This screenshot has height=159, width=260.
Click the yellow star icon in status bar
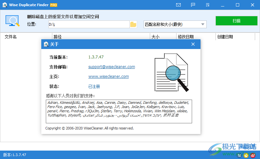pos(246,155)
